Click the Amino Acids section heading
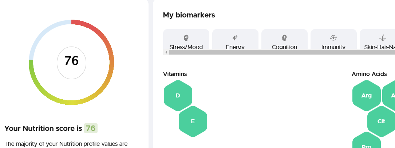The height and width of the screenshot is (148, 395). (369, 74)
